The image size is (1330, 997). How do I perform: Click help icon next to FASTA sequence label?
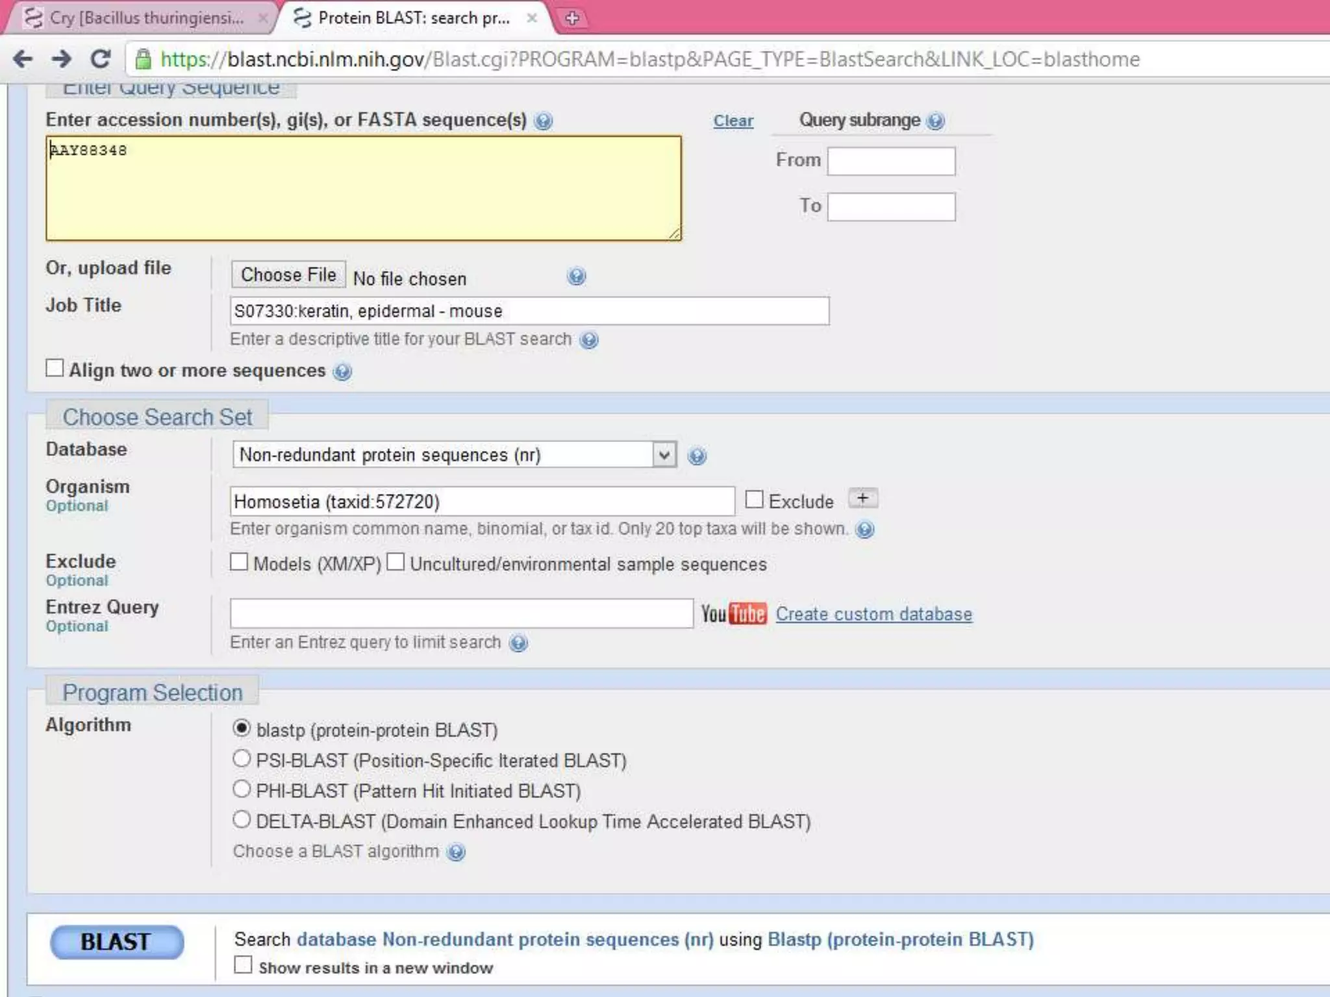coord(543,121)
